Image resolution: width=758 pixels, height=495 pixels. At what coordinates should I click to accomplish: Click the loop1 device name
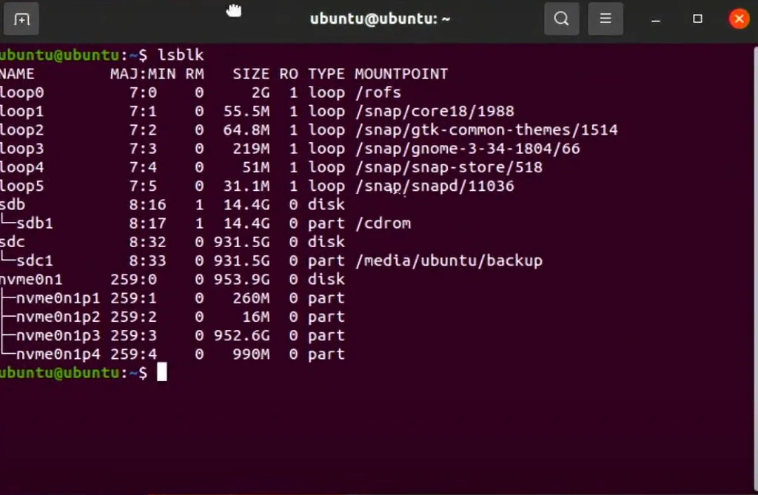21,111
